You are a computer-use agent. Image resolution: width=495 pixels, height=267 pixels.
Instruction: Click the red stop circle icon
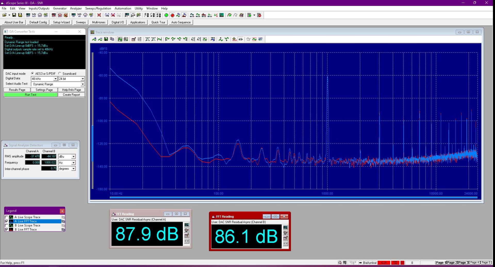172,15
